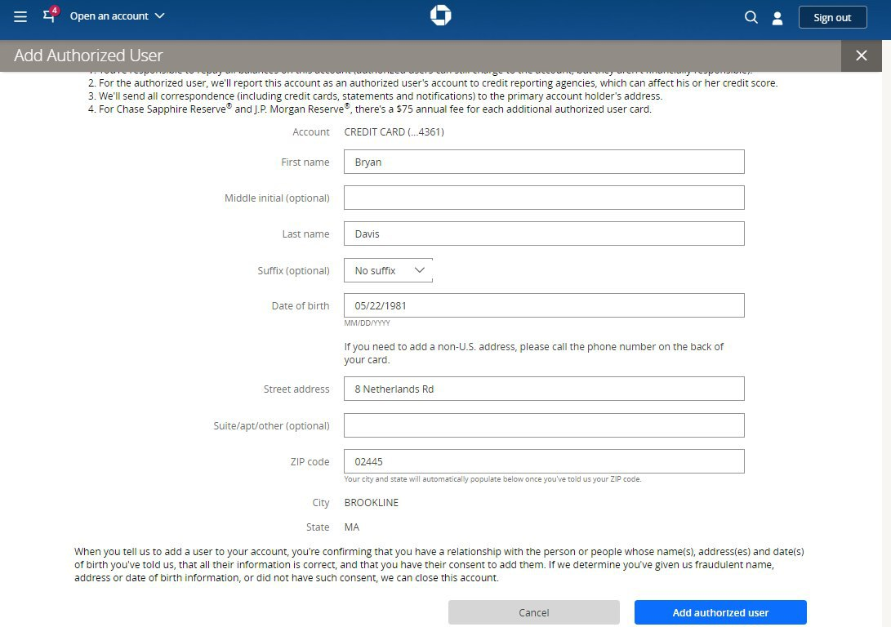The image size is (891, 627).
Task: Click the Chase octagon logo
Action: (x=440, y=16)
